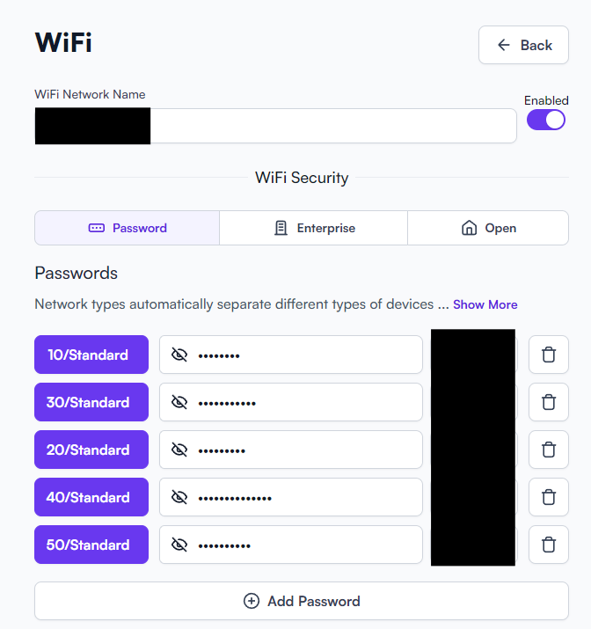Open the 30/Standard network type selector
This screenshot has height=629, width=591.
point(91,402)
